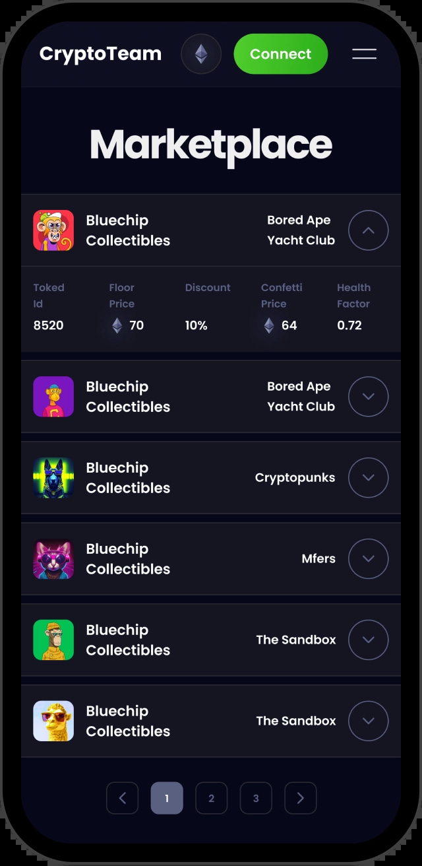422x866 pixels.
Task: Click the green Connect button
Action: [x=281, y=54]
